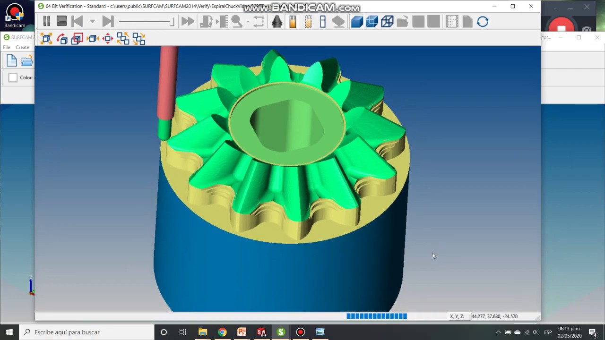
Task: Open File Explorer from taskbar
Action: click(203, 332)
